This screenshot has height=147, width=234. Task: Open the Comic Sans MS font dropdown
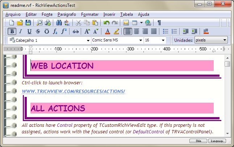(x=141, y=40)
